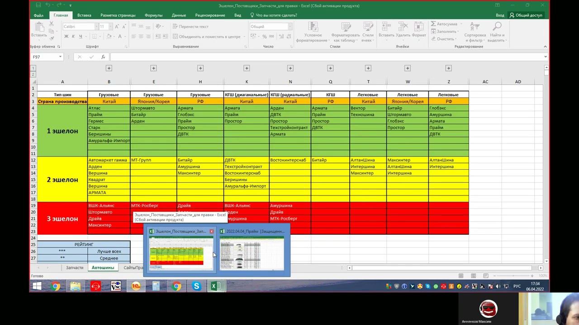
Task: Click Общий доступ (Share) button
Action: coord(526,15)
